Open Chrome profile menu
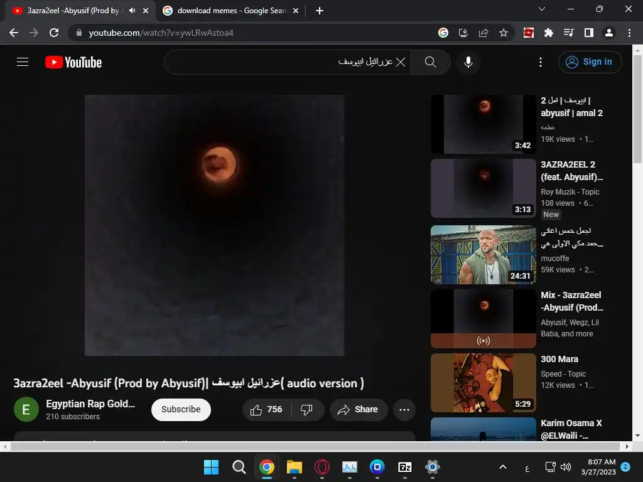Image resolution: width=643 pixels, height=482 pixels. pos(609,33)
